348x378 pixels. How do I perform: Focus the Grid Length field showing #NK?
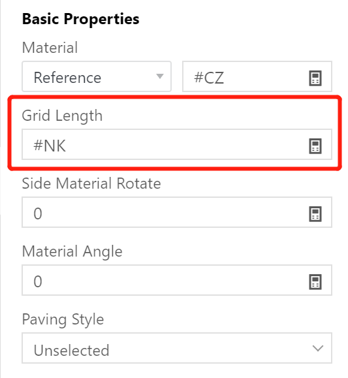point(177,144)
